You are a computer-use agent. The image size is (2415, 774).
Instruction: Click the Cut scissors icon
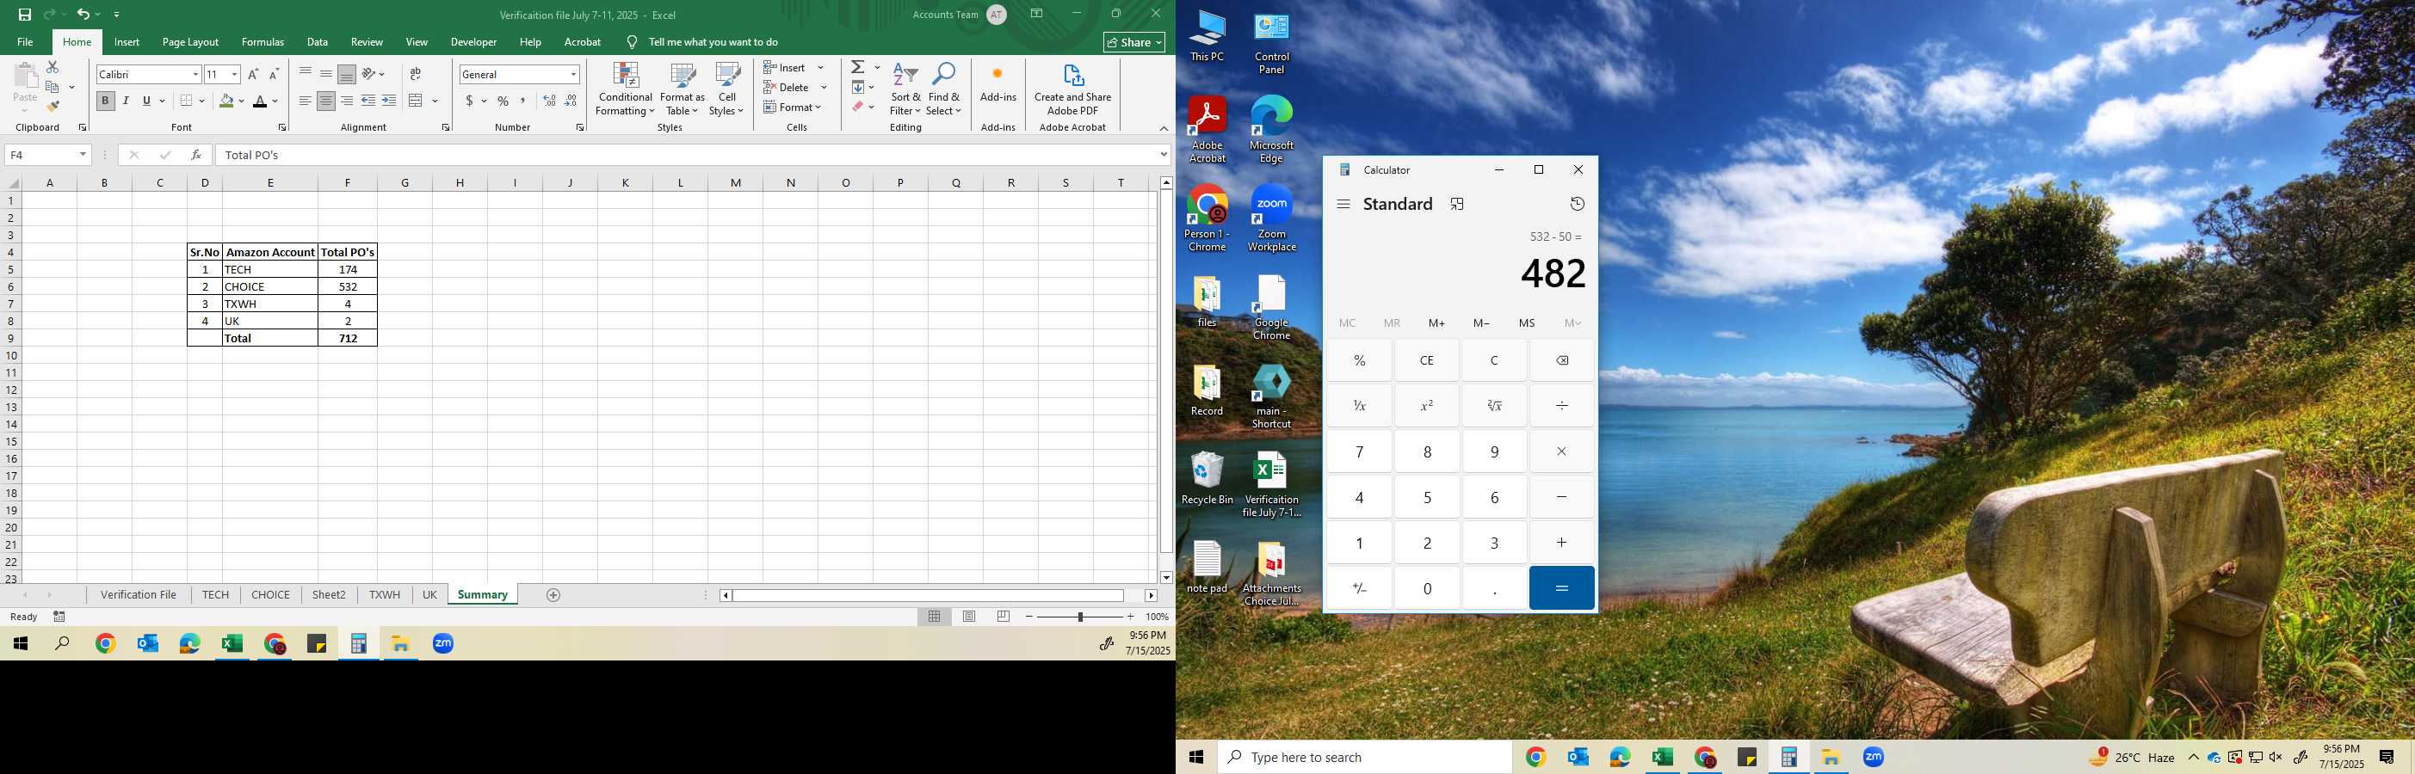point(52,67)
